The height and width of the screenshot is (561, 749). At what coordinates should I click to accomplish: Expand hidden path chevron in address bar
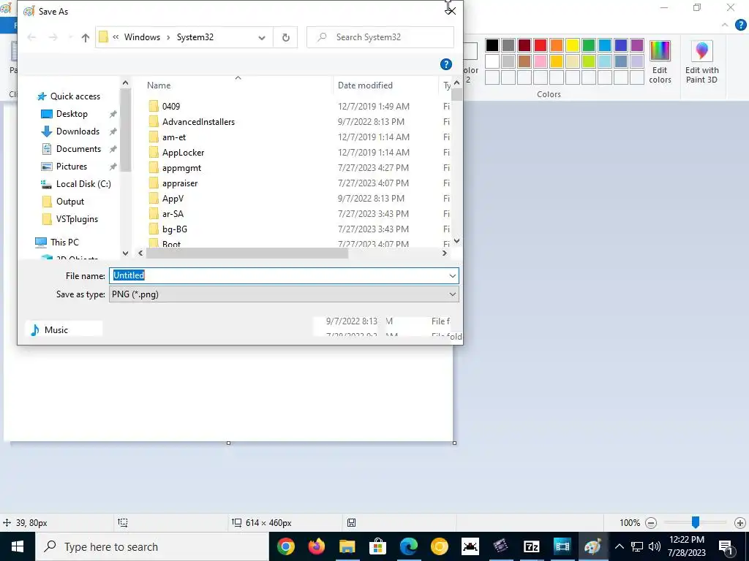click(x=116, y=37)
